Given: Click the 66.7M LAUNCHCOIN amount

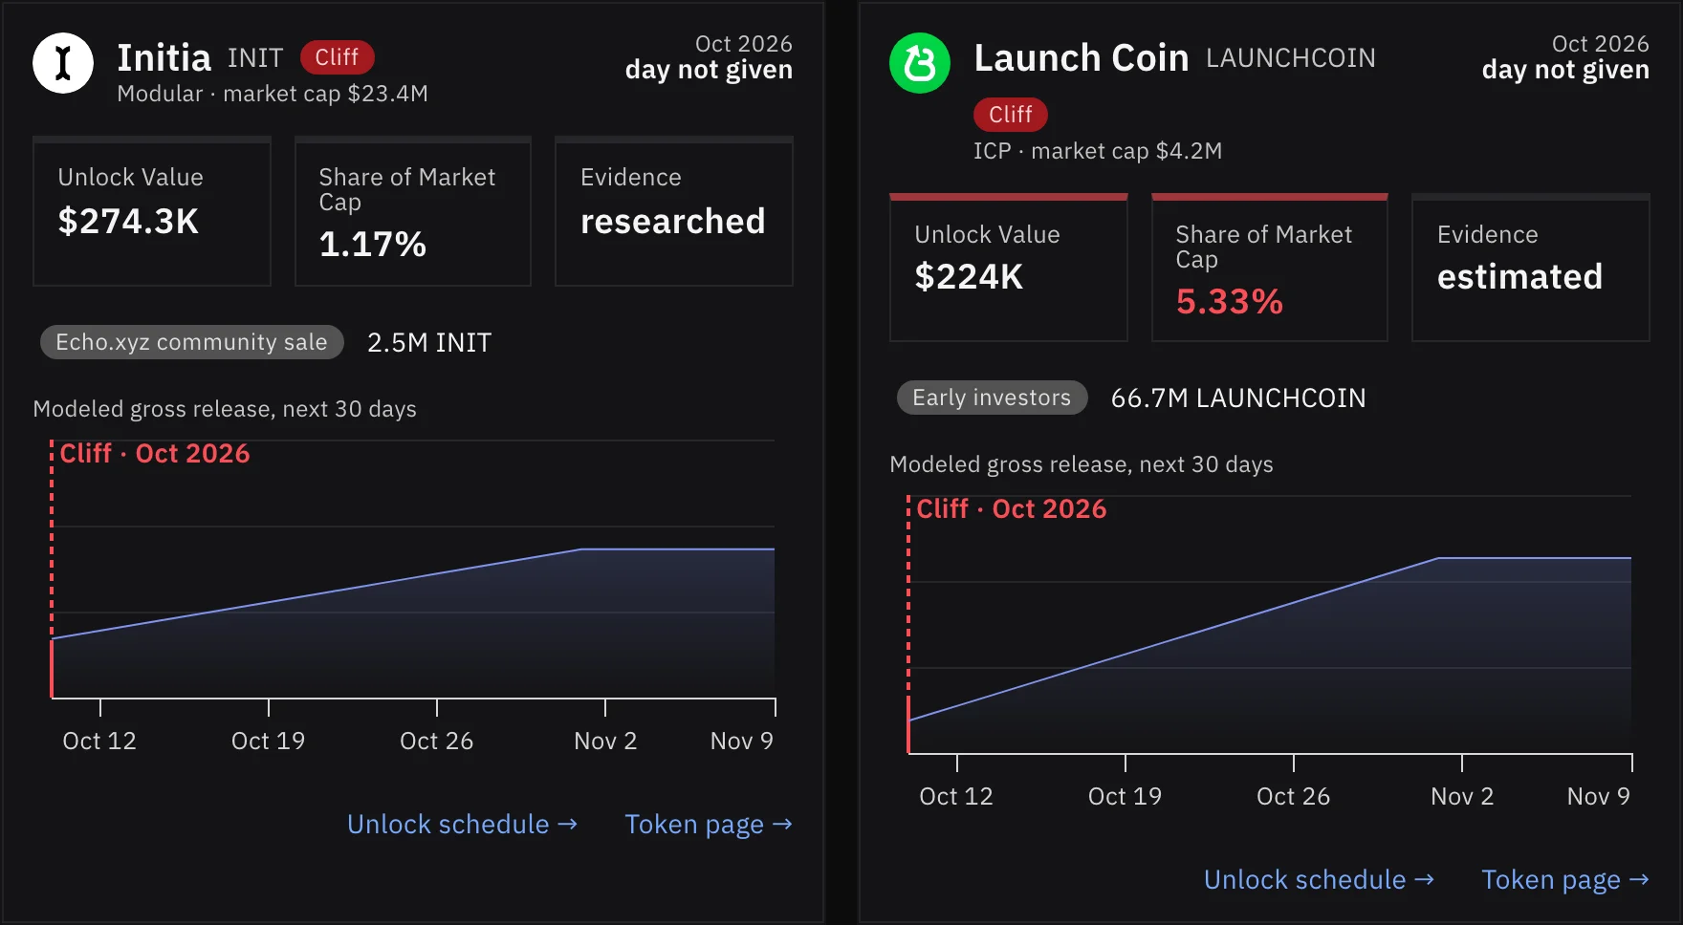Looking at the screenshot, I should (1238, 398).
